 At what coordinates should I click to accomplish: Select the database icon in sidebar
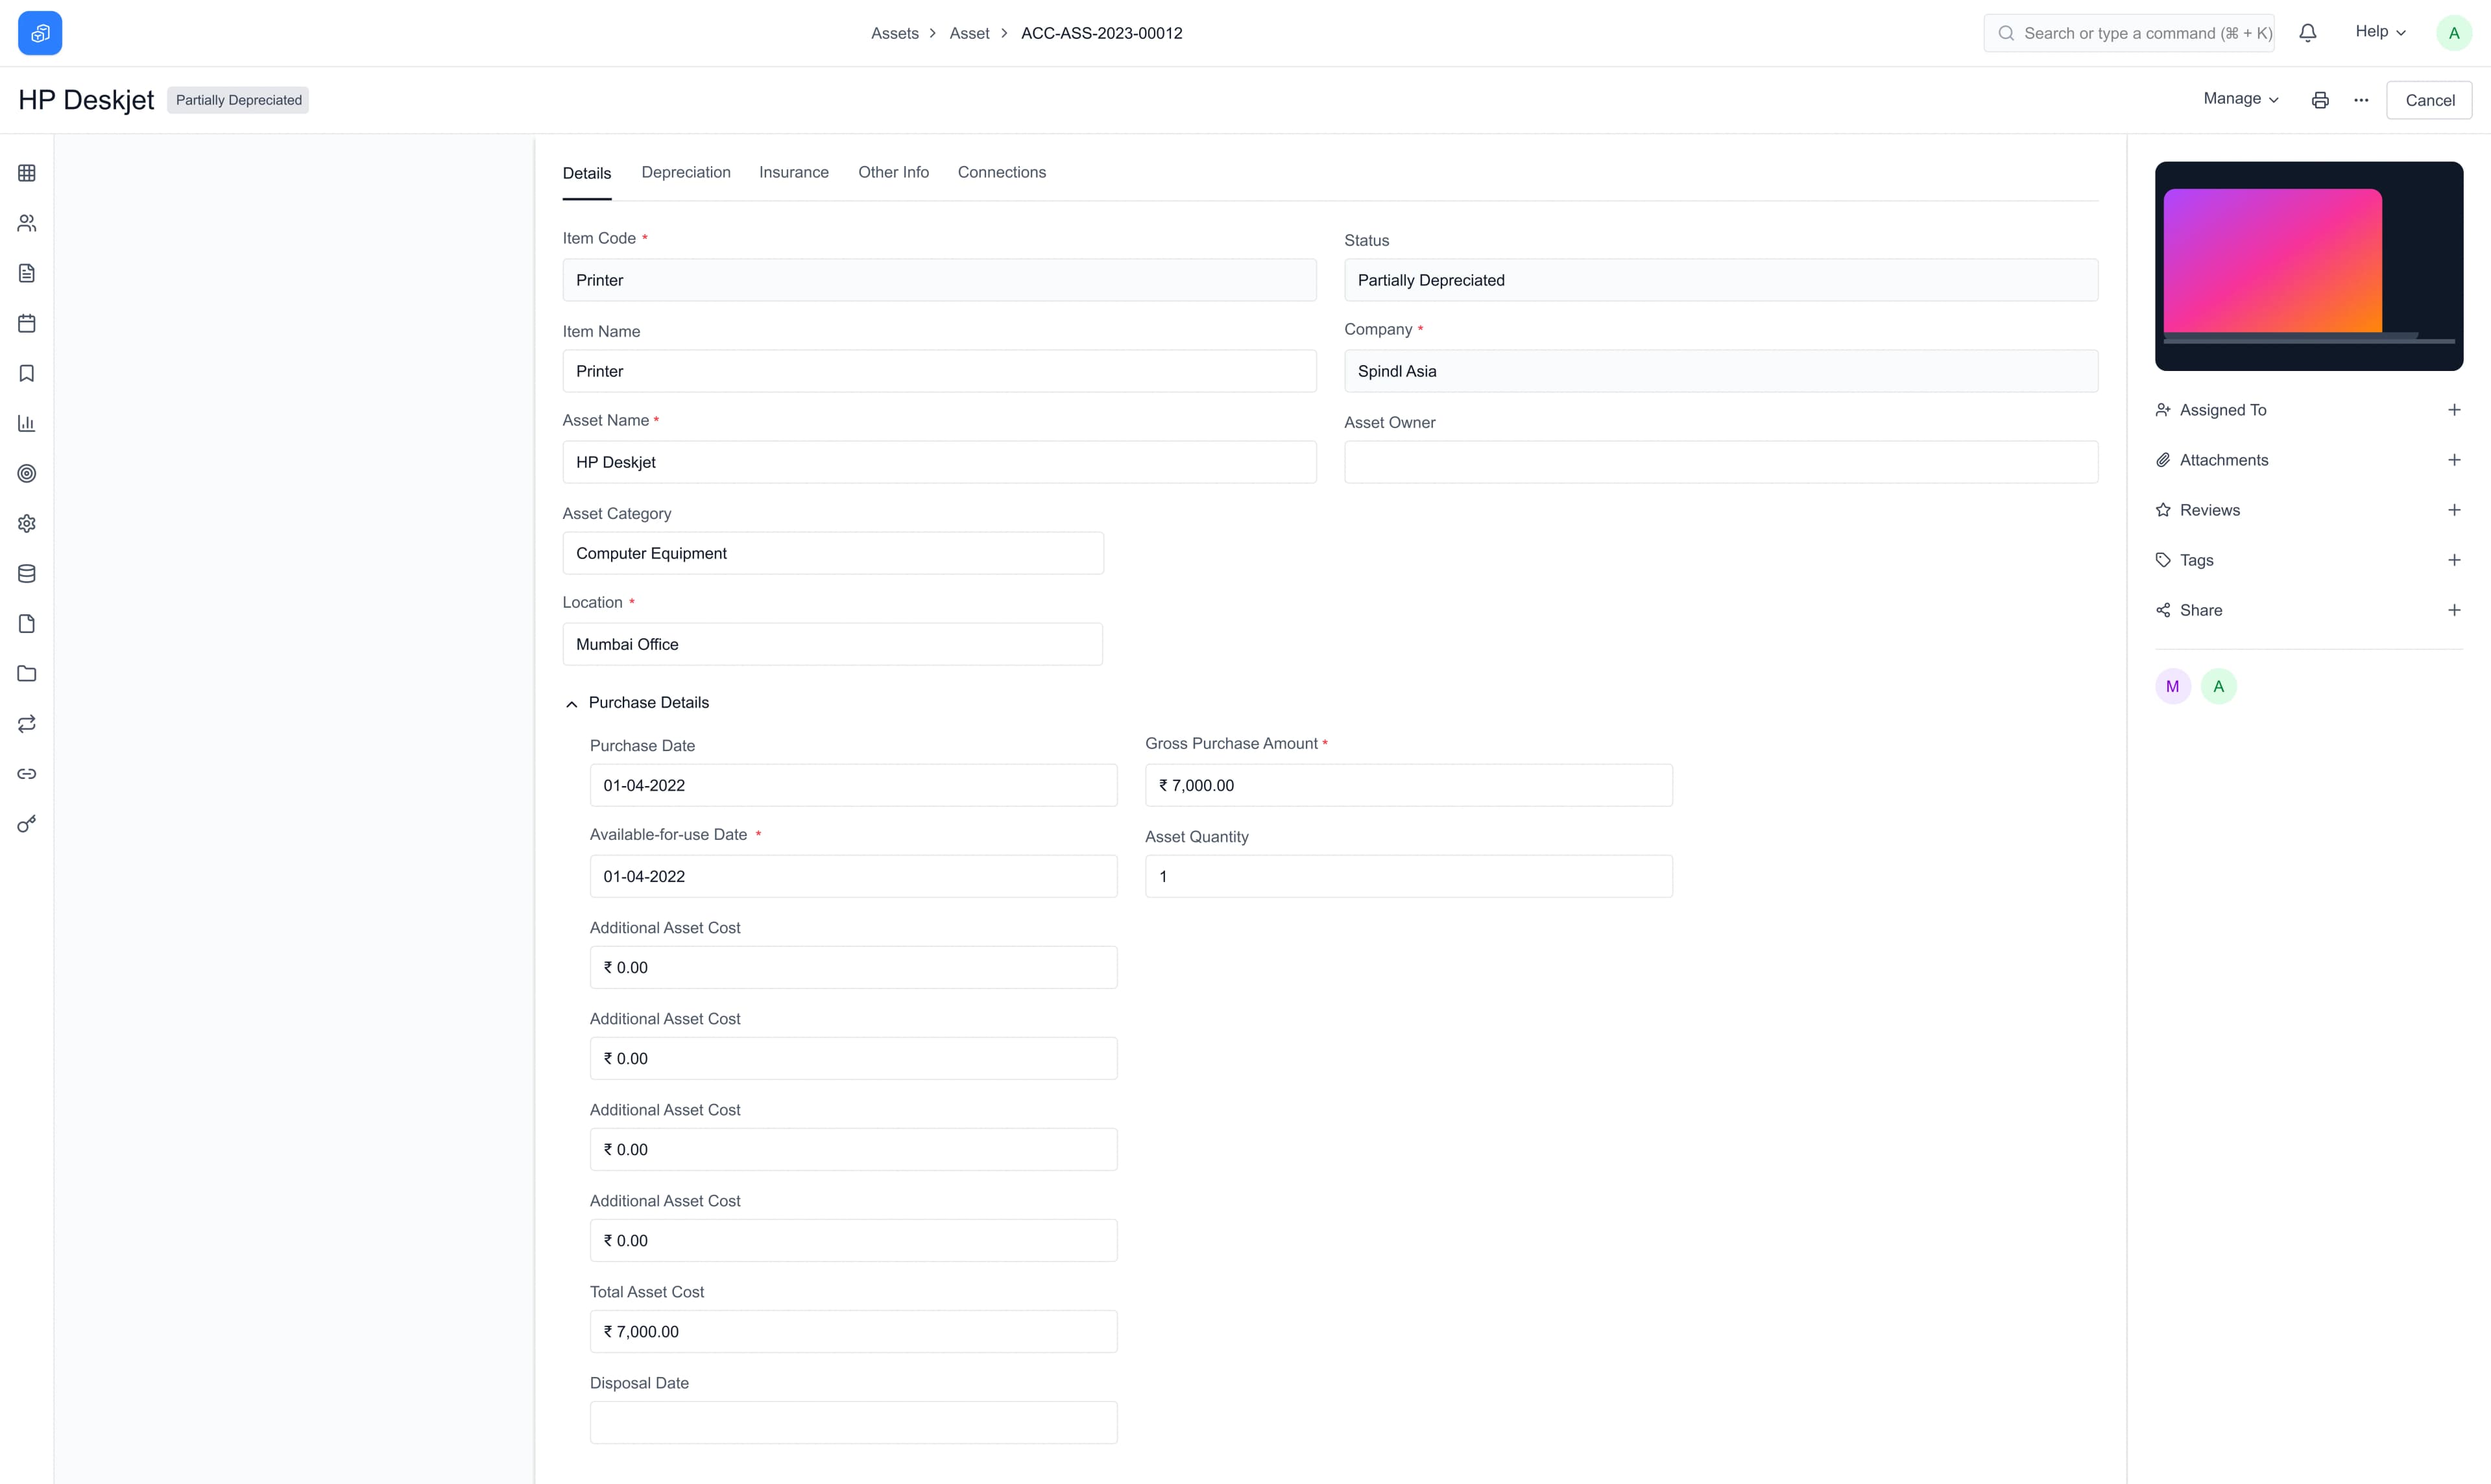coord(26,572)
